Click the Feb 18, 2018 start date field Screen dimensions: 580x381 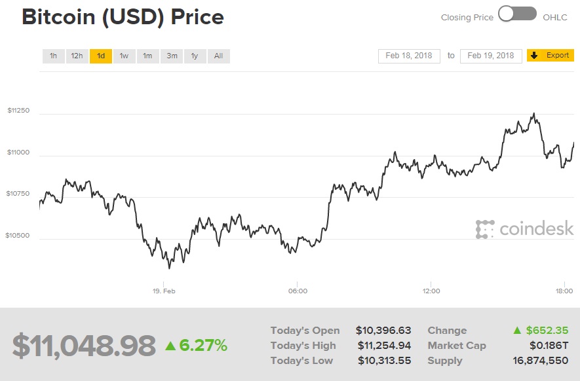click(409, 56)
